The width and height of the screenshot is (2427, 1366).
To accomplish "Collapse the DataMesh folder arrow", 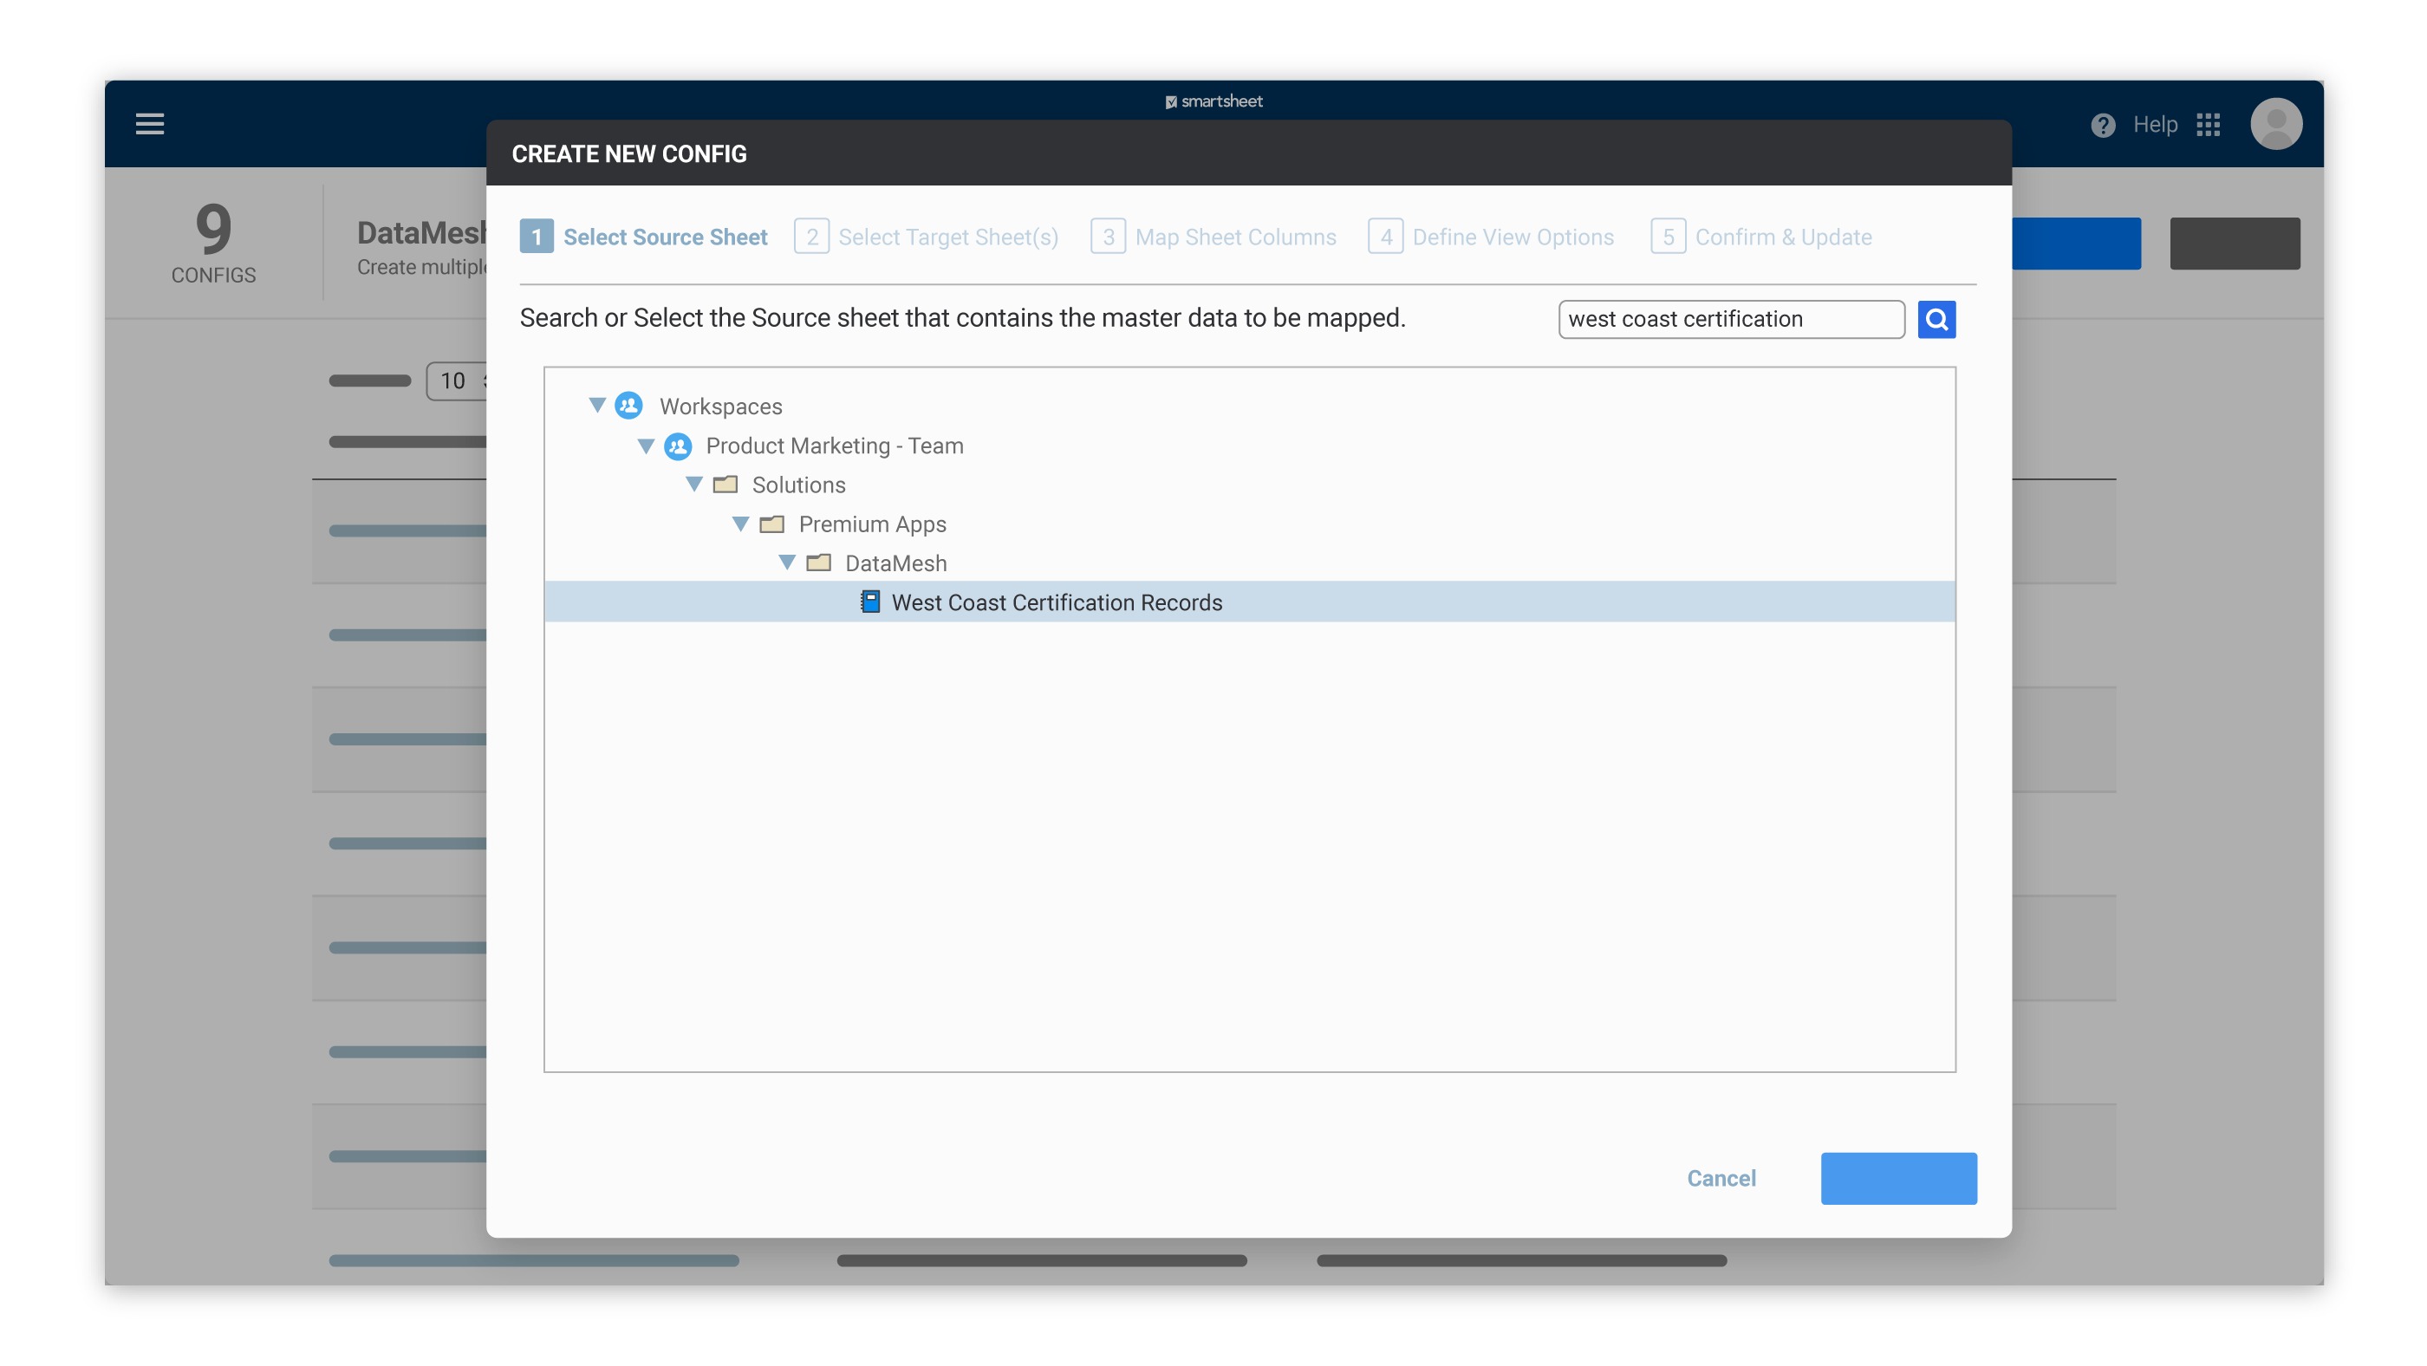I will (787, 563).
